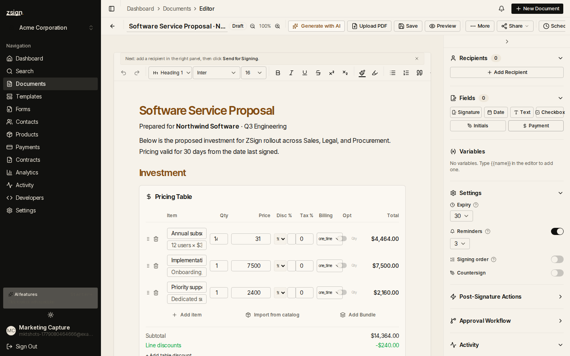Insert a block quote
Screen dimensions: 570x356
coord(420,73)
